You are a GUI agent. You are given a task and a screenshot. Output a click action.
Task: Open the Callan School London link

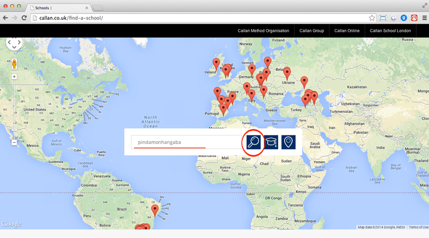[390, 31]
